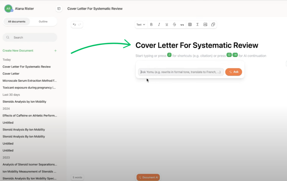The width and height of the screenshot is (287, 181).
Task: Undo the last edit
Action: pos(74,25)
